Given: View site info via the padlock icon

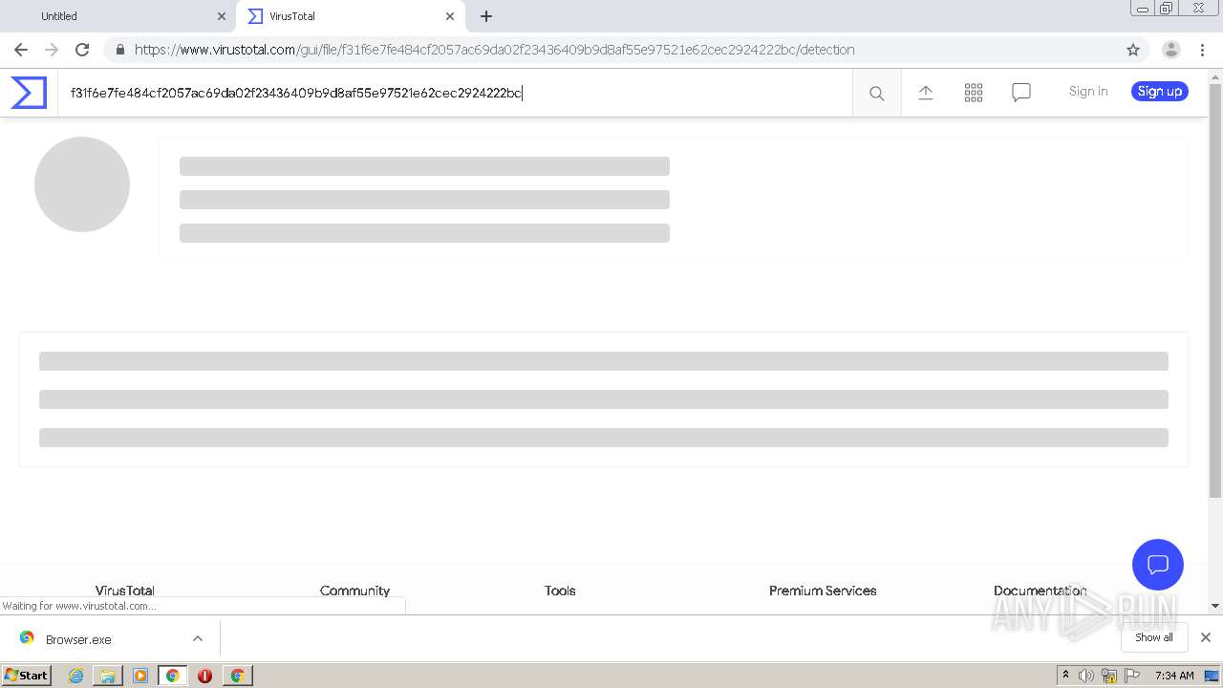Looking at the screenshot, I should (120, 50).
